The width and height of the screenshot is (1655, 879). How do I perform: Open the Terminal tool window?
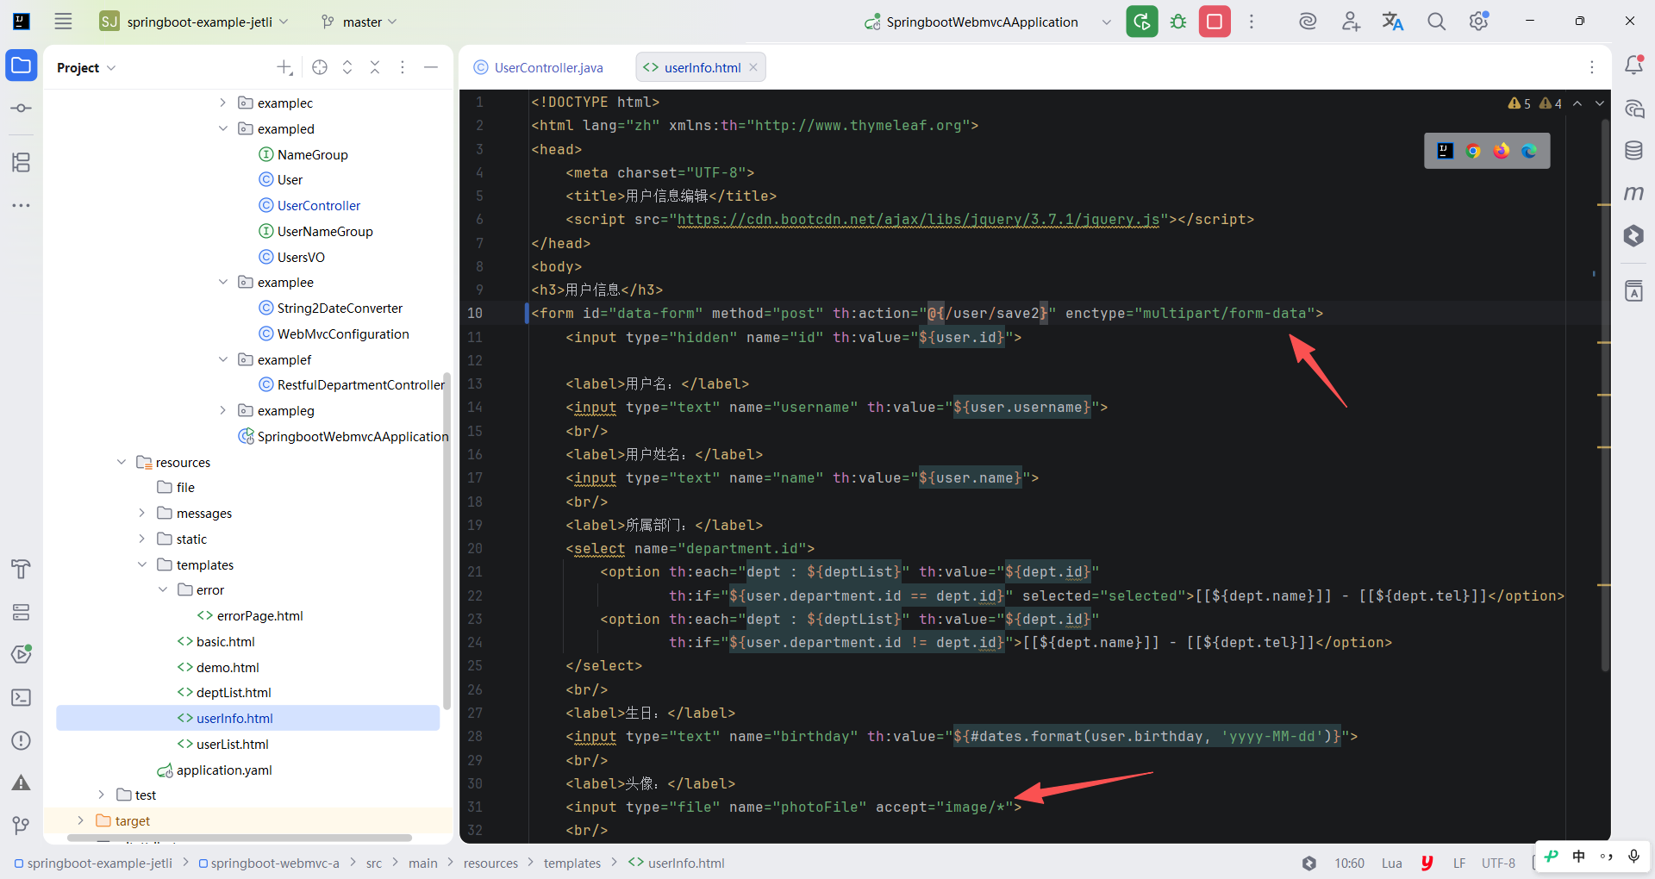click(22, 697)
